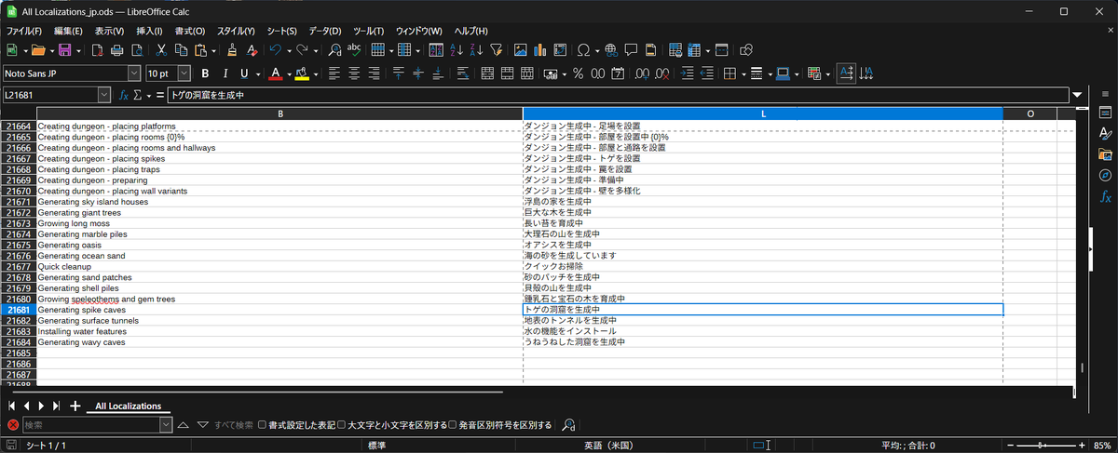
Task: Open the special character dropdown arrow
Action: (596, 49)
